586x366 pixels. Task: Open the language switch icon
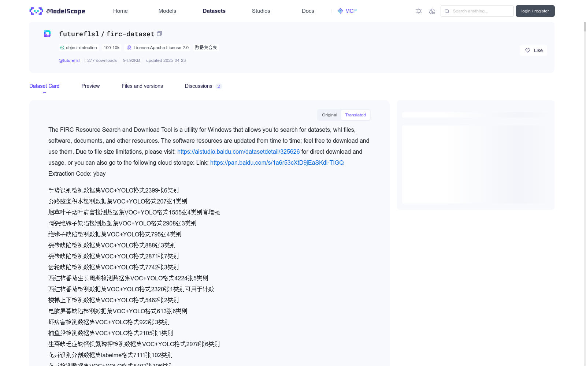pyautogui.click(x=432, y=11)
